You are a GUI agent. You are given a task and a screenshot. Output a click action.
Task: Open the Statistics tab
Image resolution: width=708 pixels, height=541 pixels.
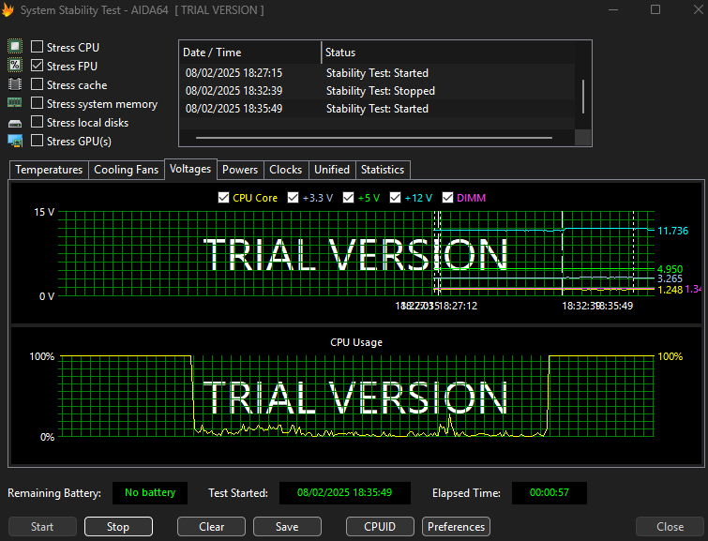(383, 170)
